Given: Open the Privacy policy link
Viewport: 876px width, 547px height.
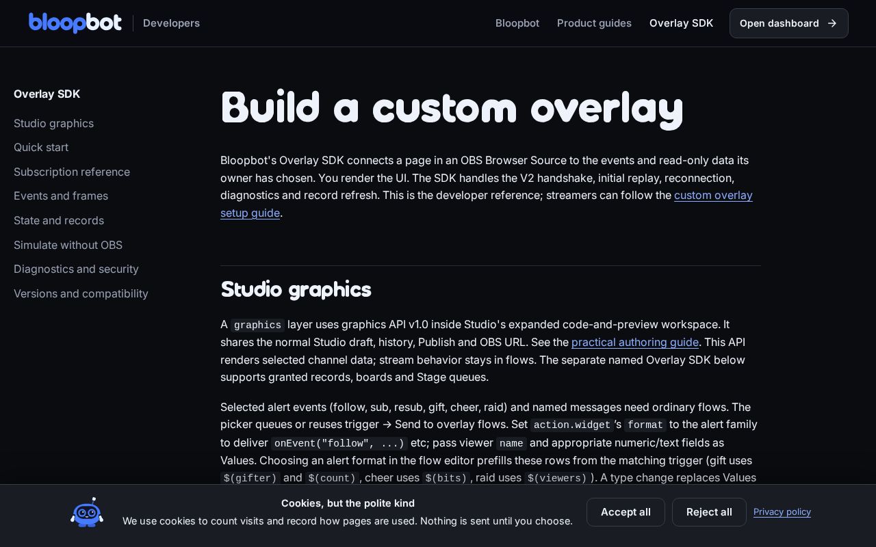Looking at the screenshot, I should tap(782, 511).
